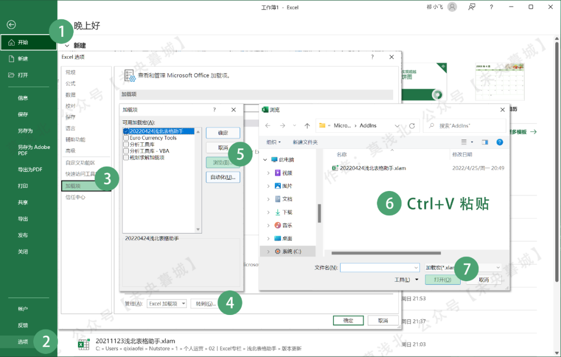Refresh the AddIns folder view

[412, 126]
